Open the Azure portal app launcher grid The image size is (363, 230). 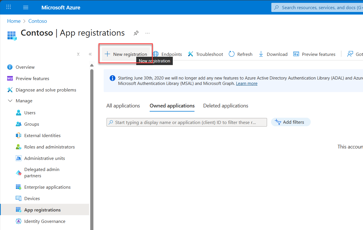point(9,7)
